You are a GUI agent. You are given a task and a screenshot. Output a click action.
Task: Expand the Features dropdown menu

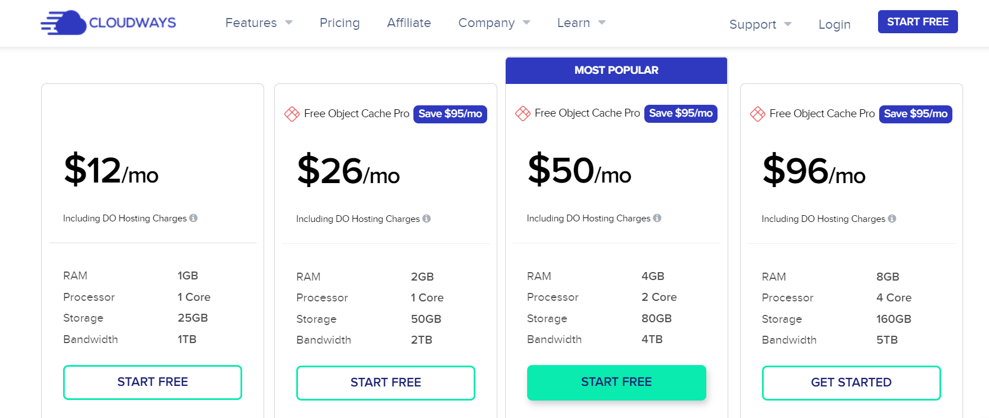(259, 23)
